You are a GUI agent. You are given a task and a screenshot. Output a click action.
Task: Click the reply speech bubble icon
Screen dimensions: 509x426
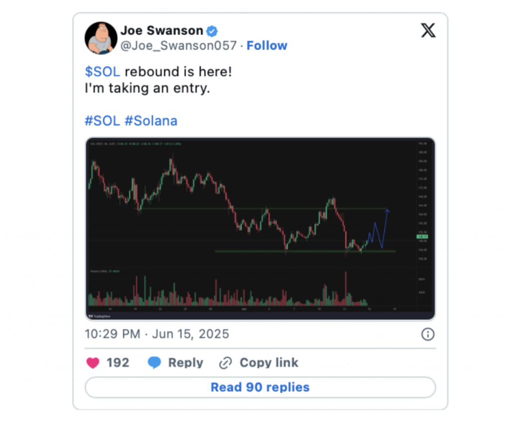154,363
